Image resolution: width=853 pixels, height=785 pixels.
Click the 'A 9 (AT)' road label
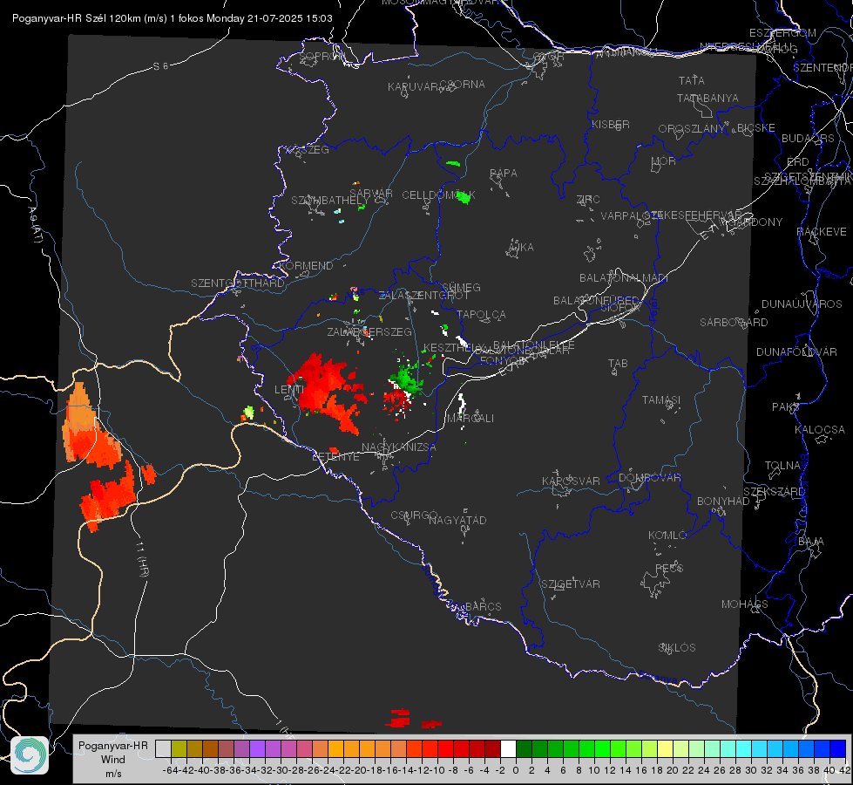(x=35, y=225)
